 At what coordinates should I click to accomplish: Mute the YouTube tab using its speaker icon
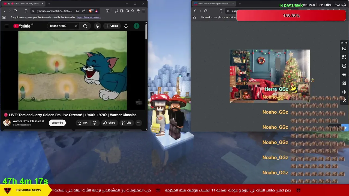click(x=9, y=4)
